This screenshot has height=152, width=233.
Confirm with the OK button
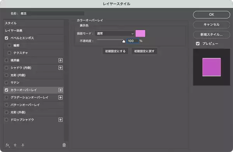coord(212,15)
